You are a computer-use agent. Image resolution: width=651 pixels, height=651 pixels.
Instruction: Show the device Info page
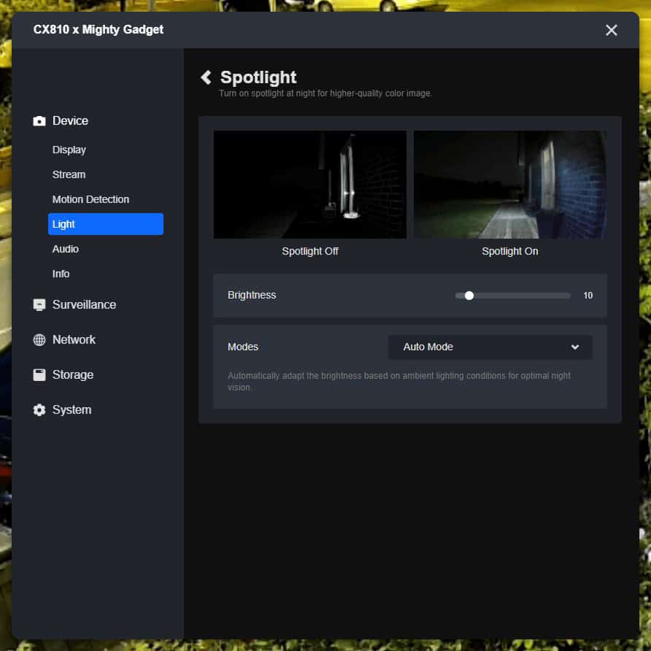coord(61,274)
